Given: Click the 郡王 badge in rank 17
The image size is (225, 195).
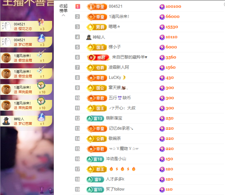Looking at the screenshot, I should pyautogui.click(x=97, y=169).
